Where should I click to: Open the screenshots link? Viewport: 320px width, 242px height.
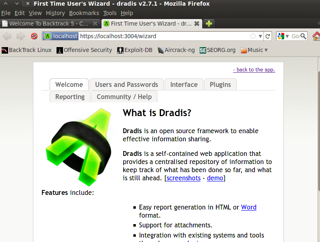[183, 178]
